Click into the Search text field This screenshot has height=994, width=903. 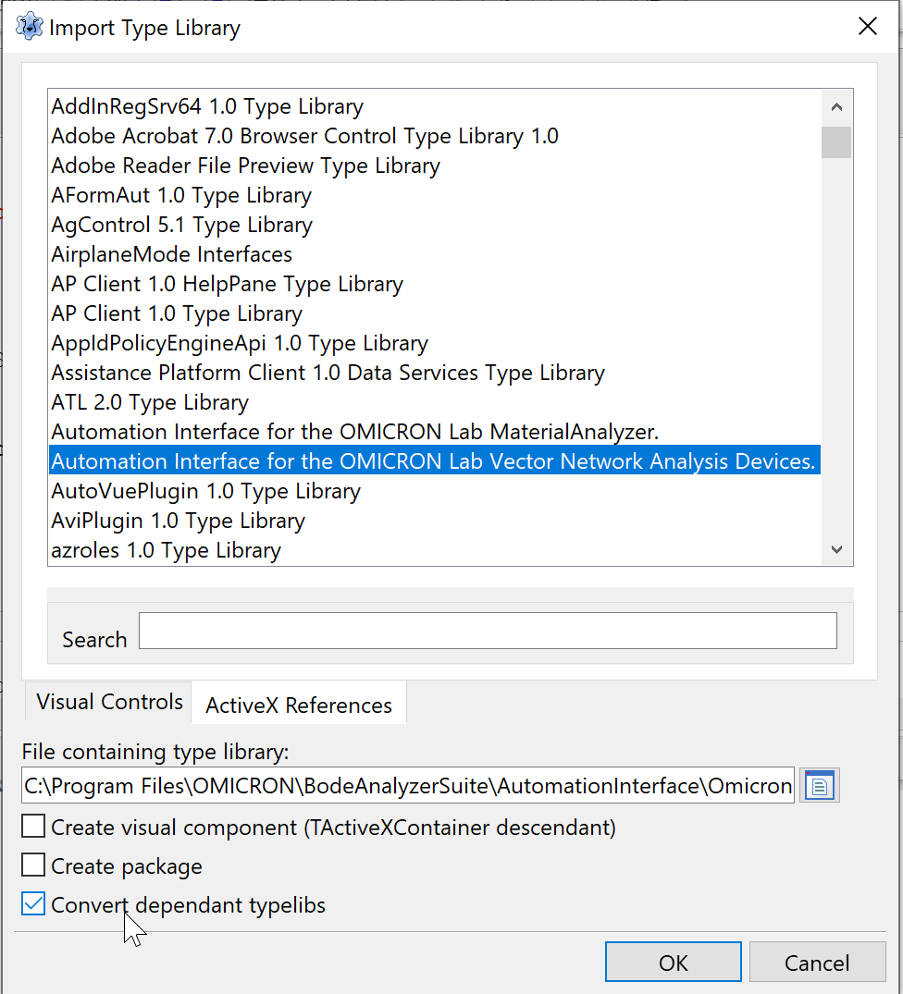tap(488, 631)
